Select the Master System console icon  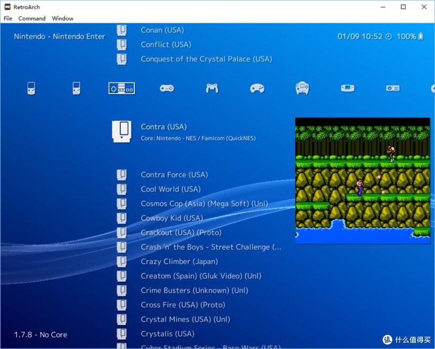click(393, 88)
